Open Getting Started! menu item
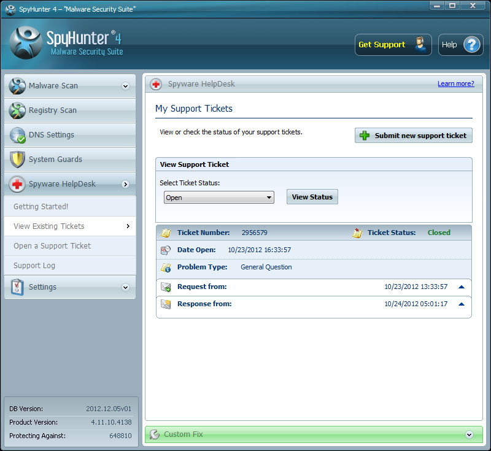 (x=41, y=207)
